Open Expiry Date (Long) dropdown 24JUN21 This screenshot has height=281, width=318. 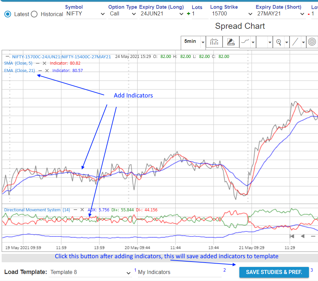[162, 14]
